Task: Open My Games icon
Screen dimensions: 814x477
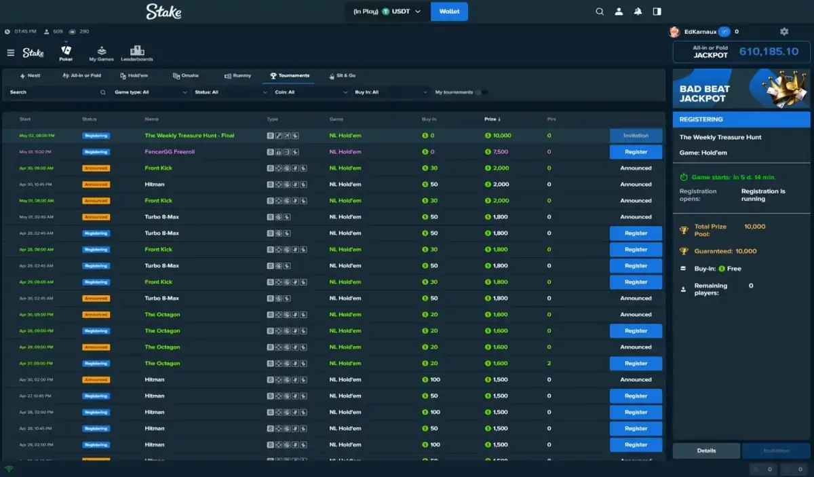Action: tap(101, 50)
